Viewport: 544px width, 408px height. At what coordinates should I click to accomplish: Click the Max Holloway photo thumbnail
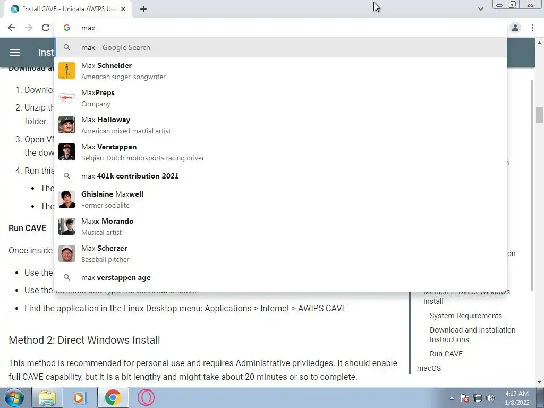click(67, 125)
